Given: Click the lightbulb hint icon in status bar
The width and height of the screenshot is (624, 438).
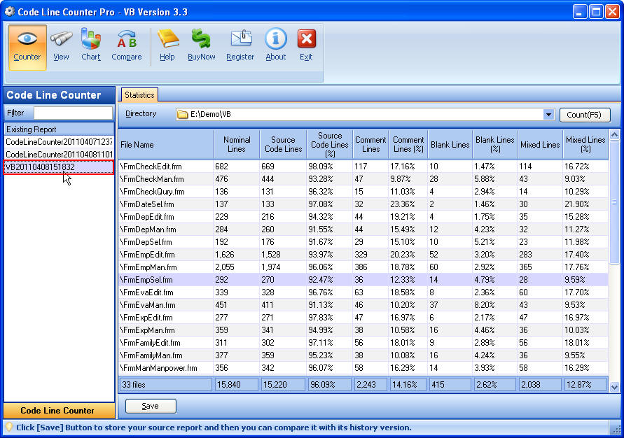Looking at the screenshot, I should [x=9, y=428].
